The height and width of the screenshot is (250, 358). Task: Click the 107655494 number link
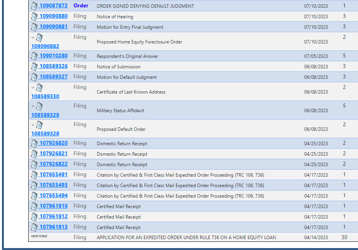pos(54,196)
